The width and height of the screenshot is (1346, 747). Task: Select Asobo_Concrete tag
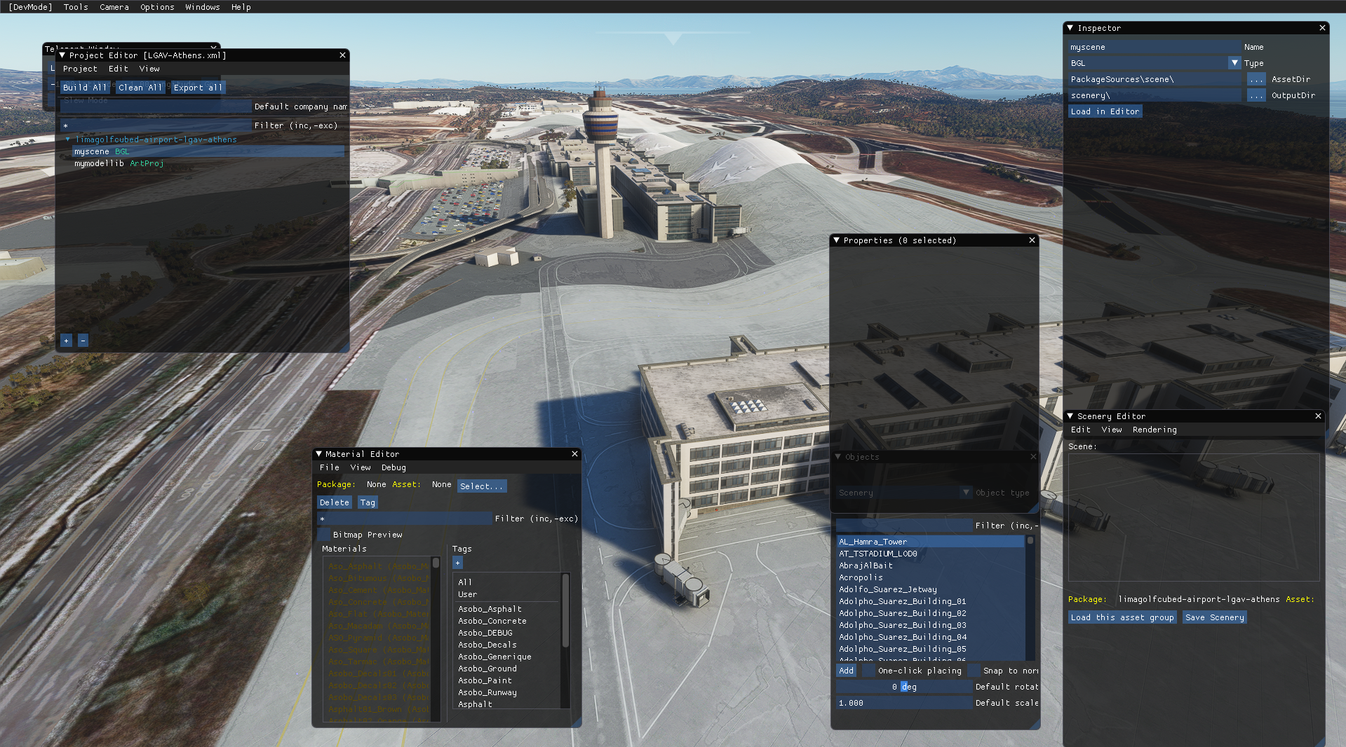coord(509,621)
